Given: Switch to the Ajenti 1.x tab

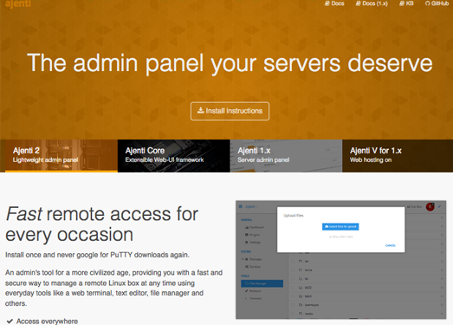Looking at the screenshot, I should pyautogui.click(x=286, y=156).
